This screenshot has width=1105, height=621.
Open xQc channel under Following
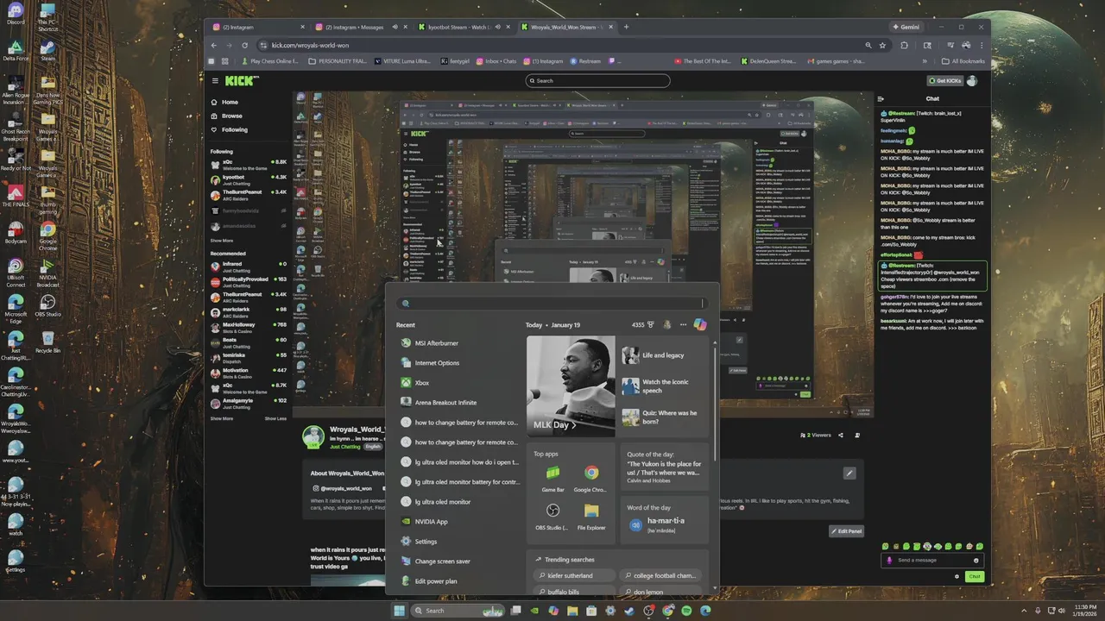249,164
